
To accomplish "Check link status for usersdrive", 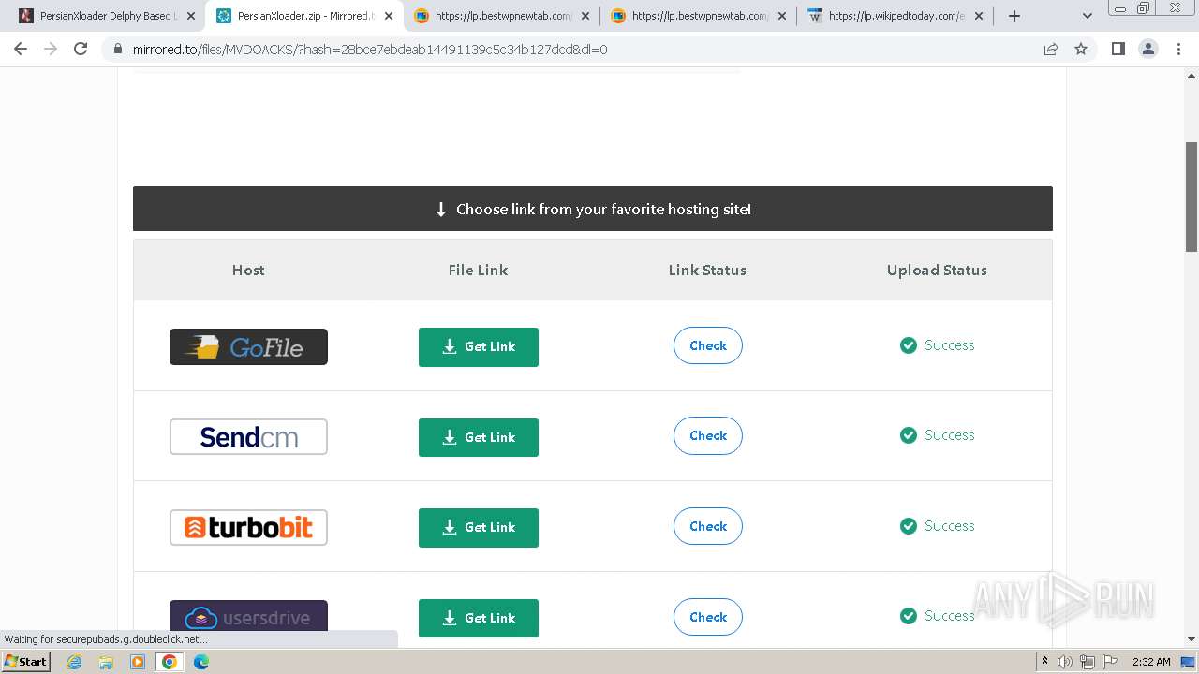I will 708,617.
